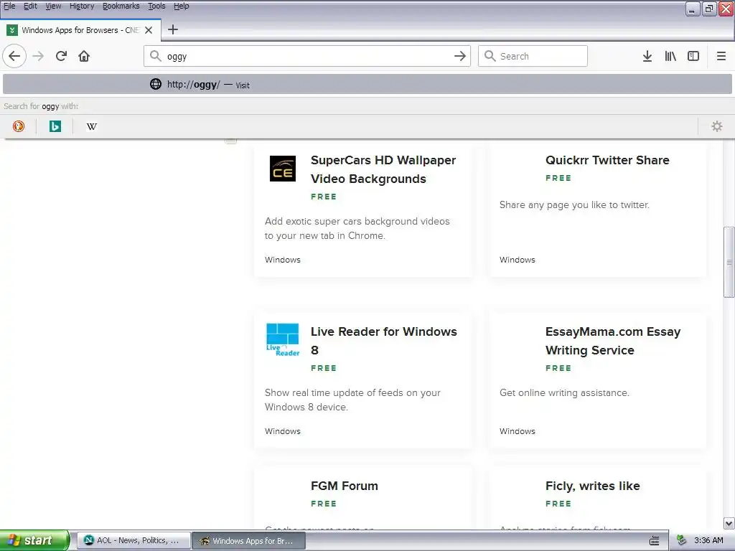The width and height of the screenshot is (735, 551).
Task: Click the Live Reader app icon
Action: coord(283,339)
